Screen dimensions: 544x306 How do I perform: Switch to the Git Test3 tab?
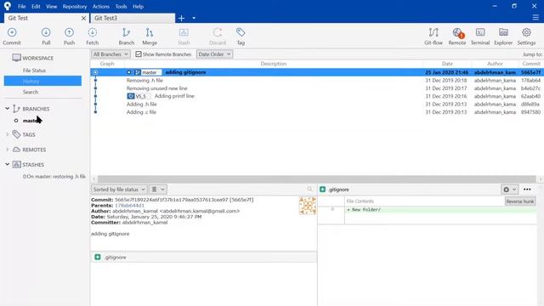tap(133, 18)
